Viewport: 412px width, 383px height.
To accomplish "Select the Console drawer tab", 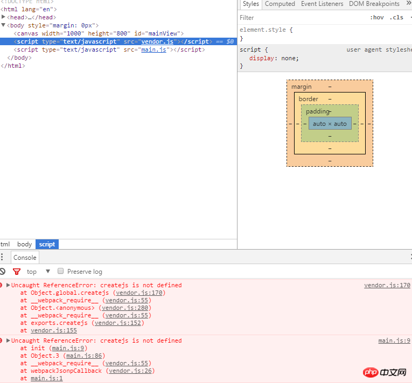I will pos(25,258).
